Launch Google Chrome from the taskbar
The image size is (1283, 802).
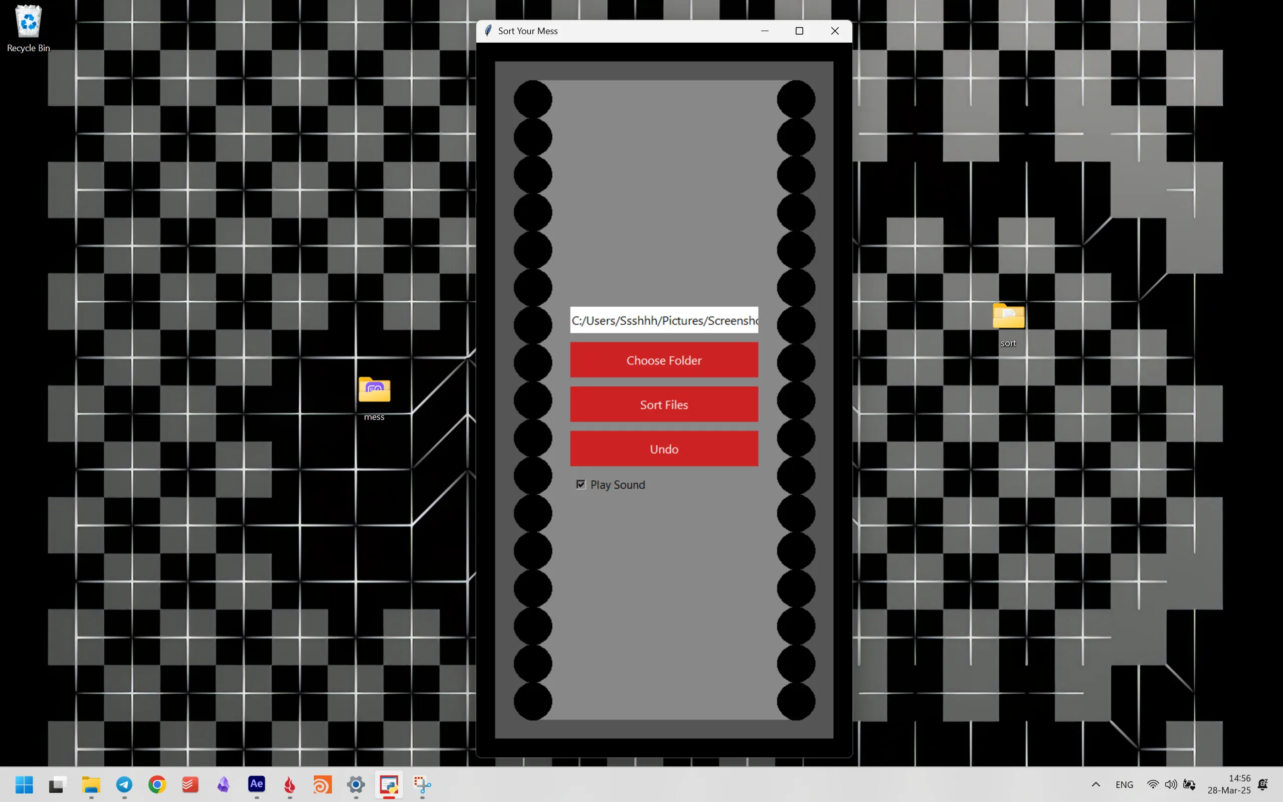pos(157,784)
